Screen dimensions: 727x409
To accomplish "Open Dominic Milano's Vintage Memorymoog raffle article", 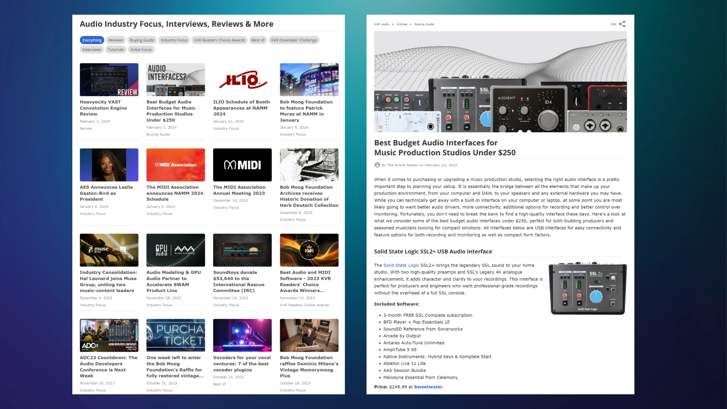I will (309, 367).
